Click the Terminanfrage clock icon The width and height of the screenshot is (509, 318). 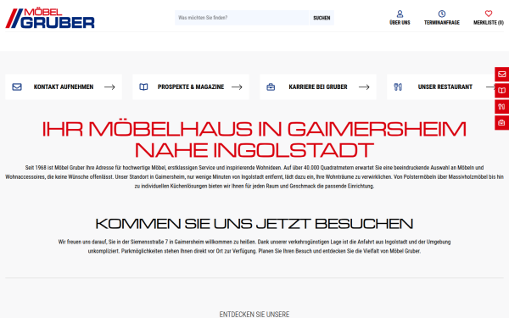[x=442, y=14]
